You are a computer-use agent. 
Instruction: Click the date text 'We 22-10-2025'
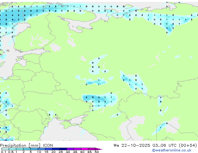pos(132,146)
